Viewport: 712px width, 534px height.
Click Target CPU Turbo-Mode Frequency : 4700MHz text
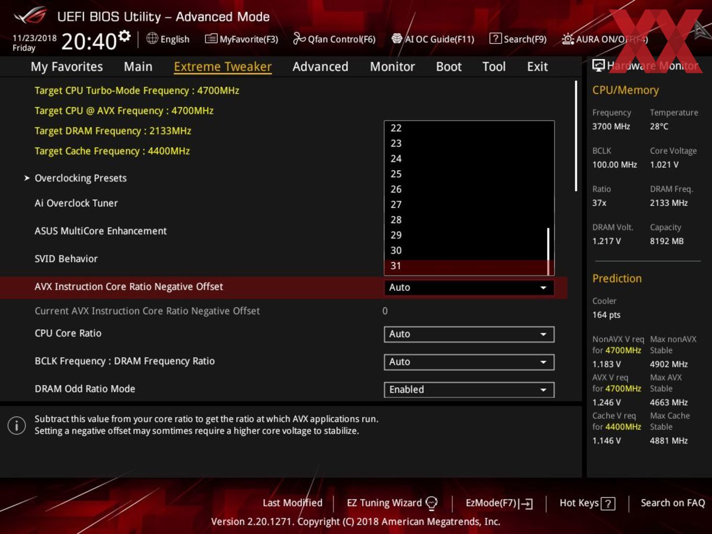(137, 91)
